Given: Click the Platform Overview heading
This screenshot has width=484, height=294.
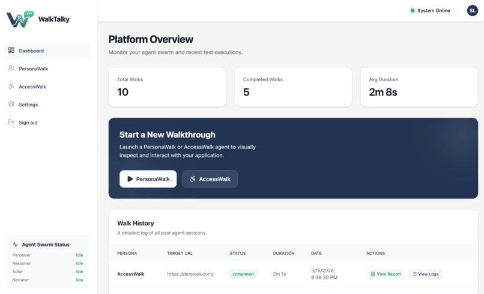Looking at the screenshot, I should [151, 39].
